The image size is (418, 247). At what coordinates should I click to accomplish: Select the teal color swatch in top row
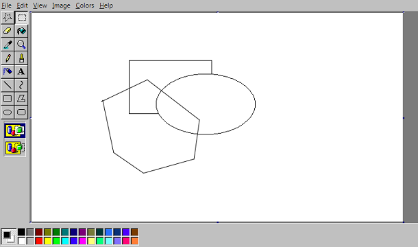(65, 232)
